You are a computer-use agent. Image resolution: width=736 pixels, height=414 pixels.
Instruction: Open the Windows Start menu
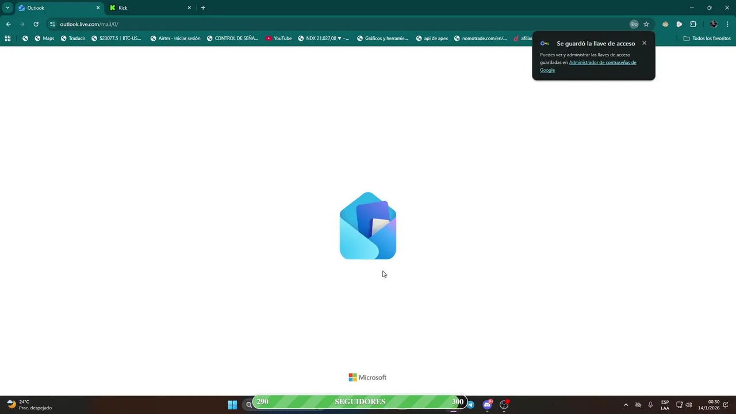pyautogui.click(x=232, y=404)
